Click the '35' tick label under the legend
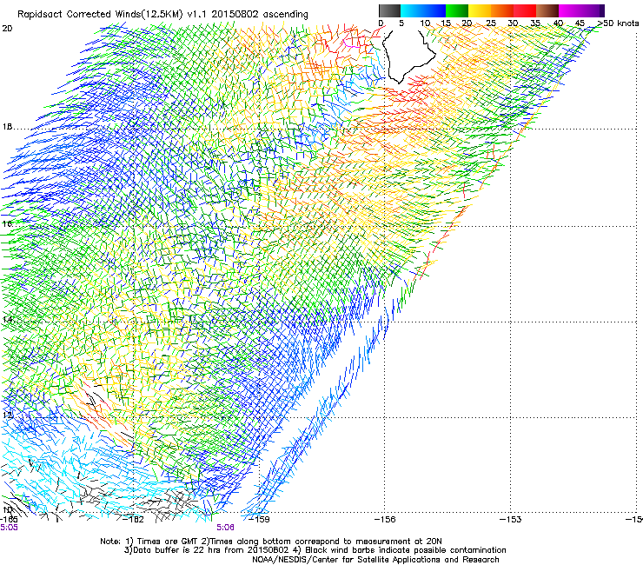Image resolution: width=643 pixels, height=565 pixels. (x=535, y=23)
